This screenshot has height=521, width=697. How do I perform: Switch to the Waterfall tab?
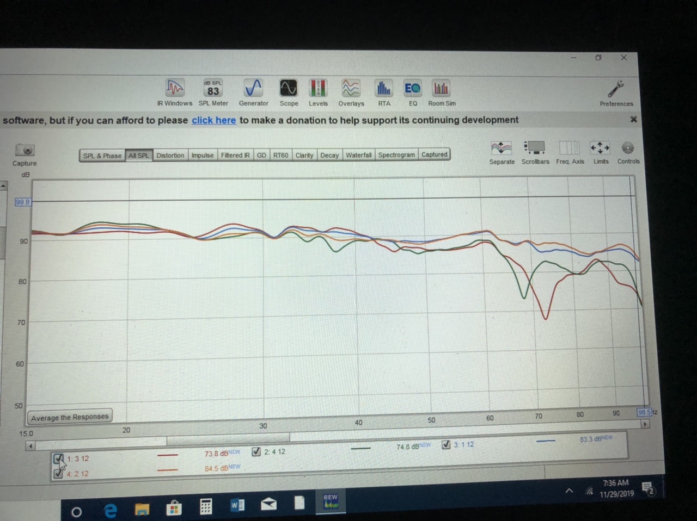[x=358, y=155]
